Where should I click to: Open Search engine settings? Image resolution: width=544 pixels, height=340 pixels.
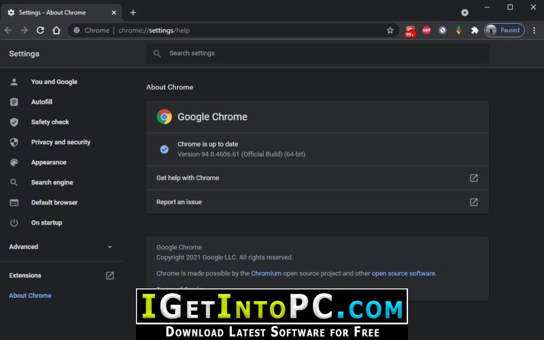pos(52,182)
